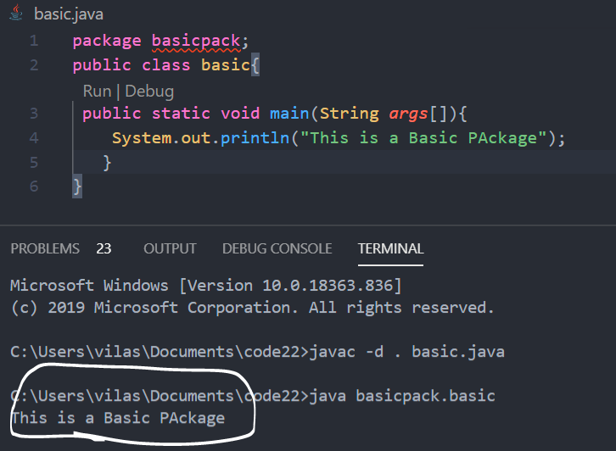Select the TERMINAL panel tab
Screen dimensions: 616x451
(x=390, y=248)
